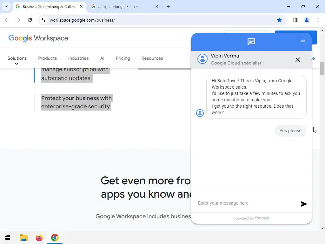Open the Products menu
Screen dimensions: 325x244
[48, 58]
